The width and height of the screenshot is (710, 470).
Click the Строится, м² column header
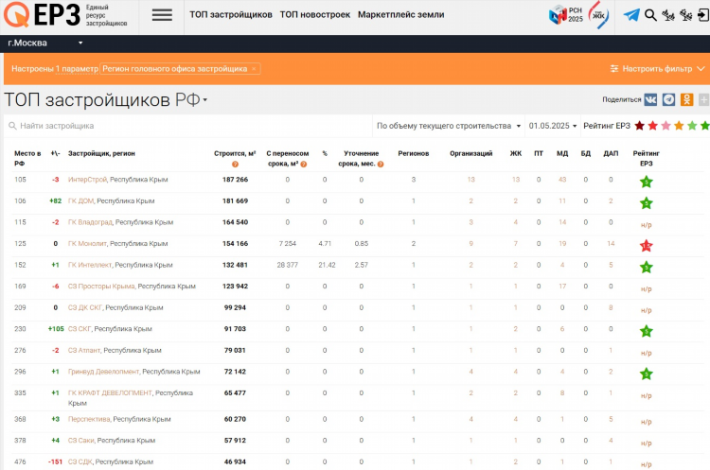tap(235, 153)
